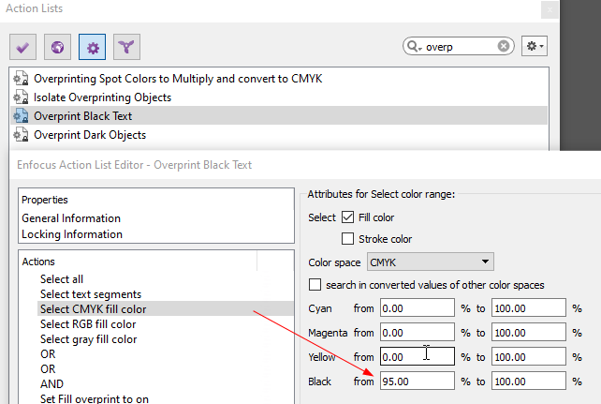Open the gear options menu button

coord(535,47)
